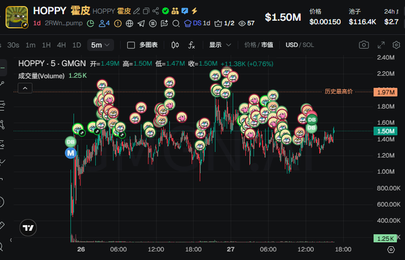Click the pencil edit icon beside HOPPY 霍皮
The width and height of the screenshot is (405, 260).
(x=136, y=11)
